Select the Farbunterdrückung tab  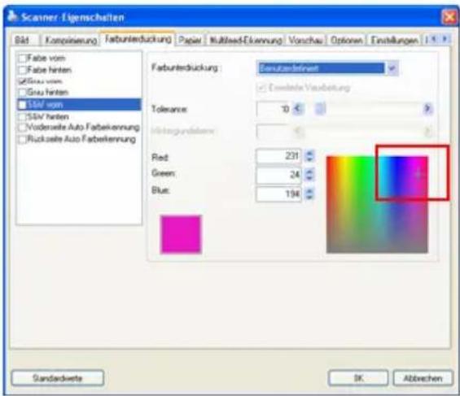pos(138,39)
